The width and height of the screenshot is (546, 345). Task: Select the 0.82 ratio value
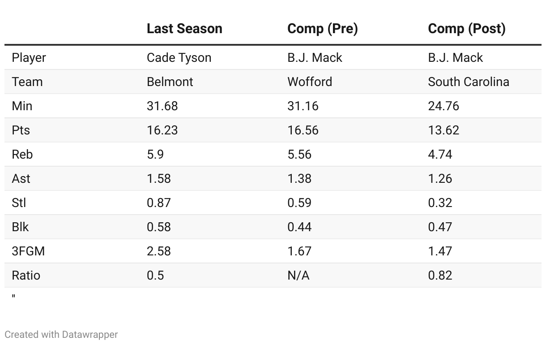click(440, 276)
